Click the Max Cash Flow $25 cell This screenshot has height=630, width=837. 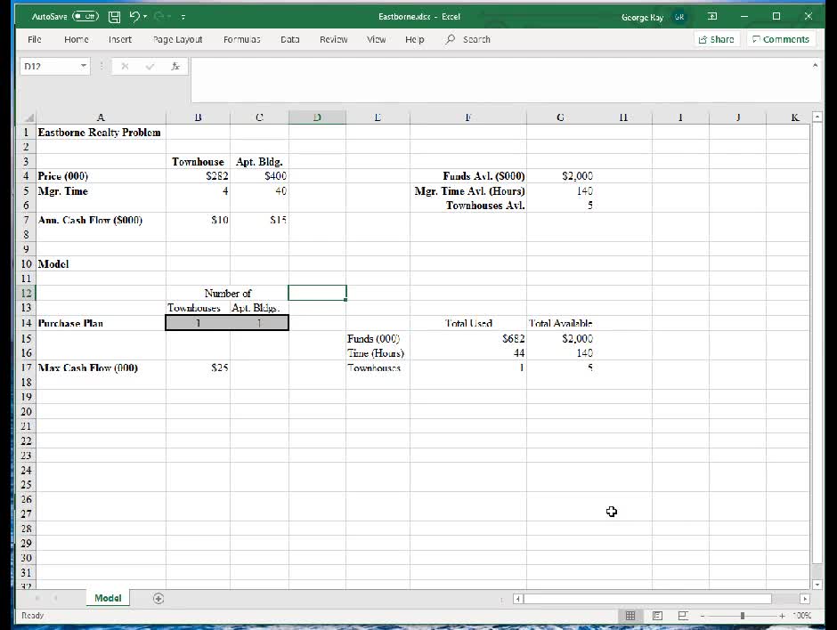click(198, 368)
